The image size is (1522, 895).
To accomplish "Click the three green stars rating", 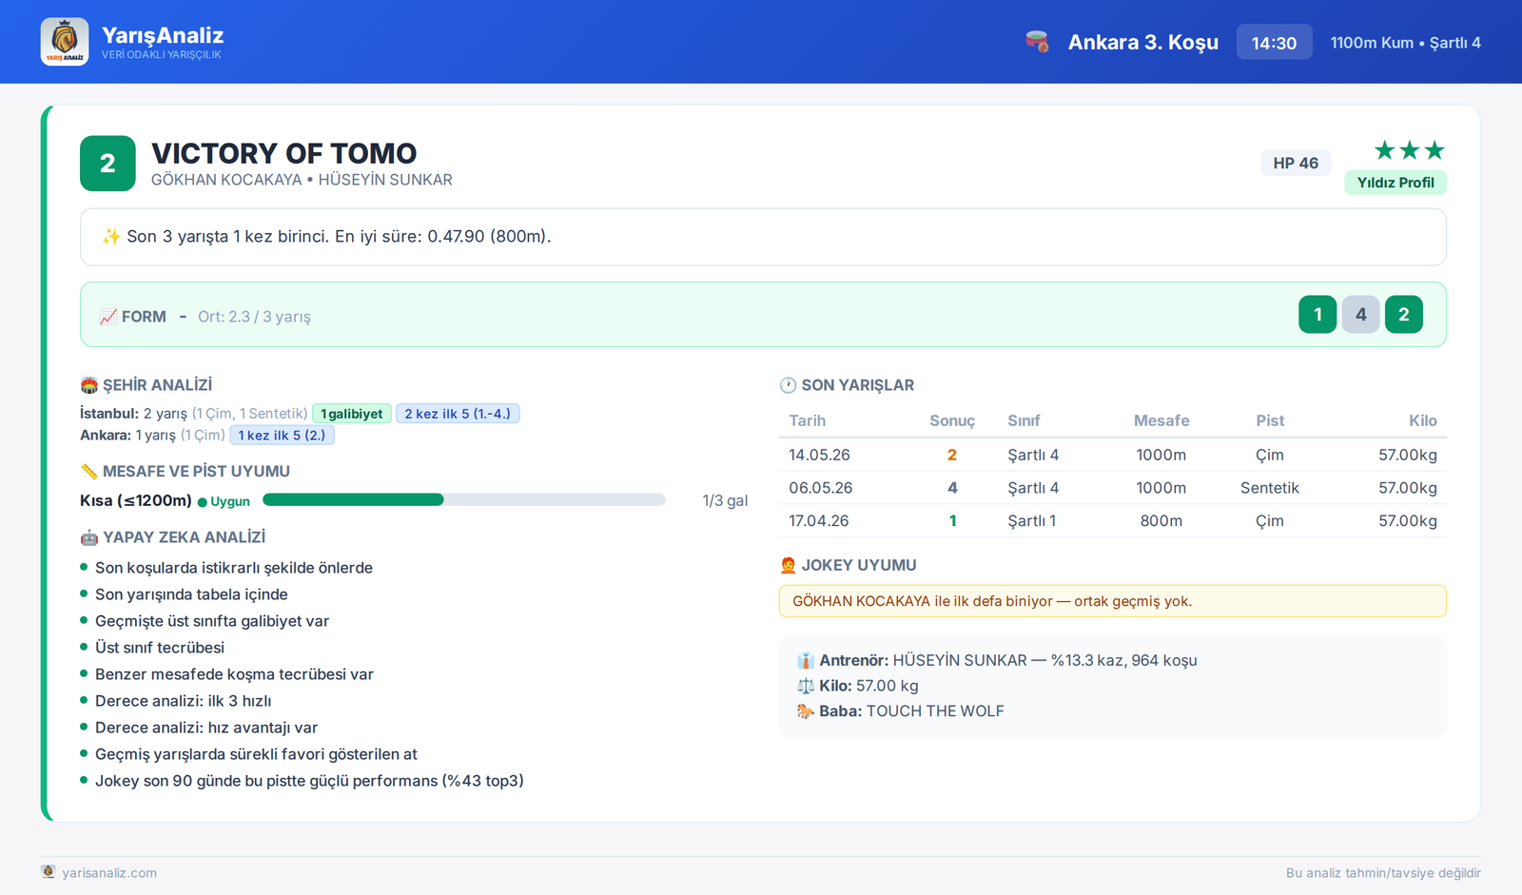I will click(1409, 150).
